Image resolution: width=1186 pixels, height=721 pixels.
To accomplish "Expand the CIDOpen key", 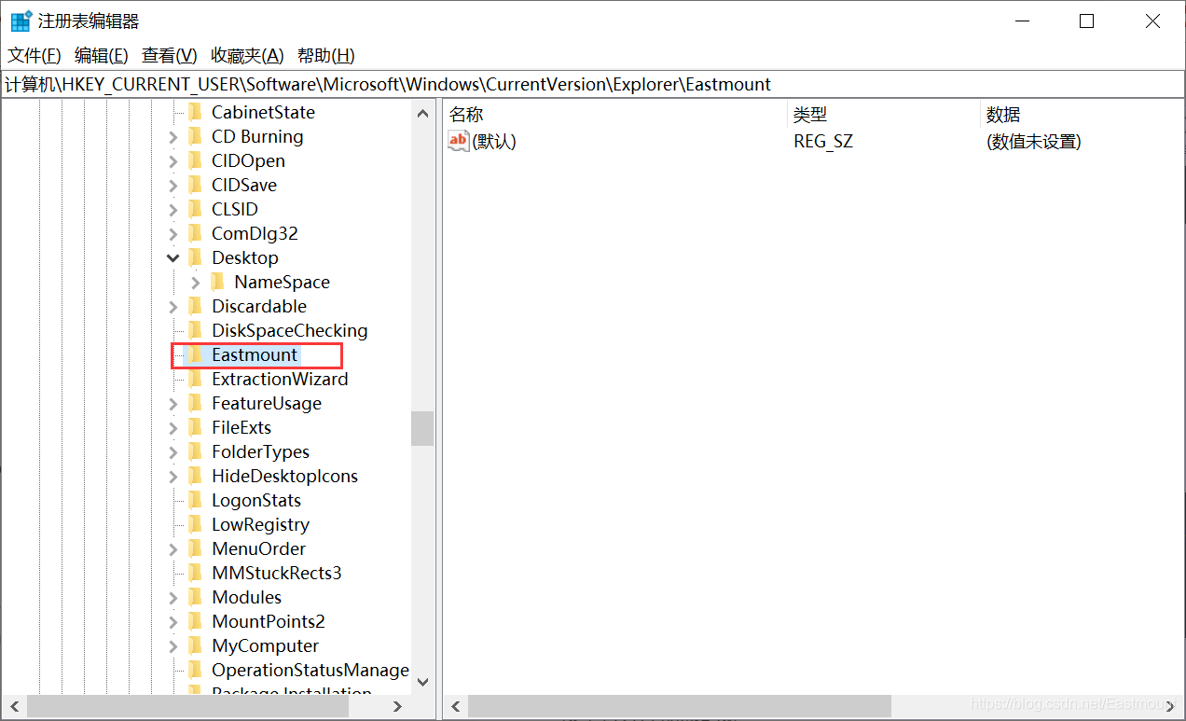I will tap(172, 161).
